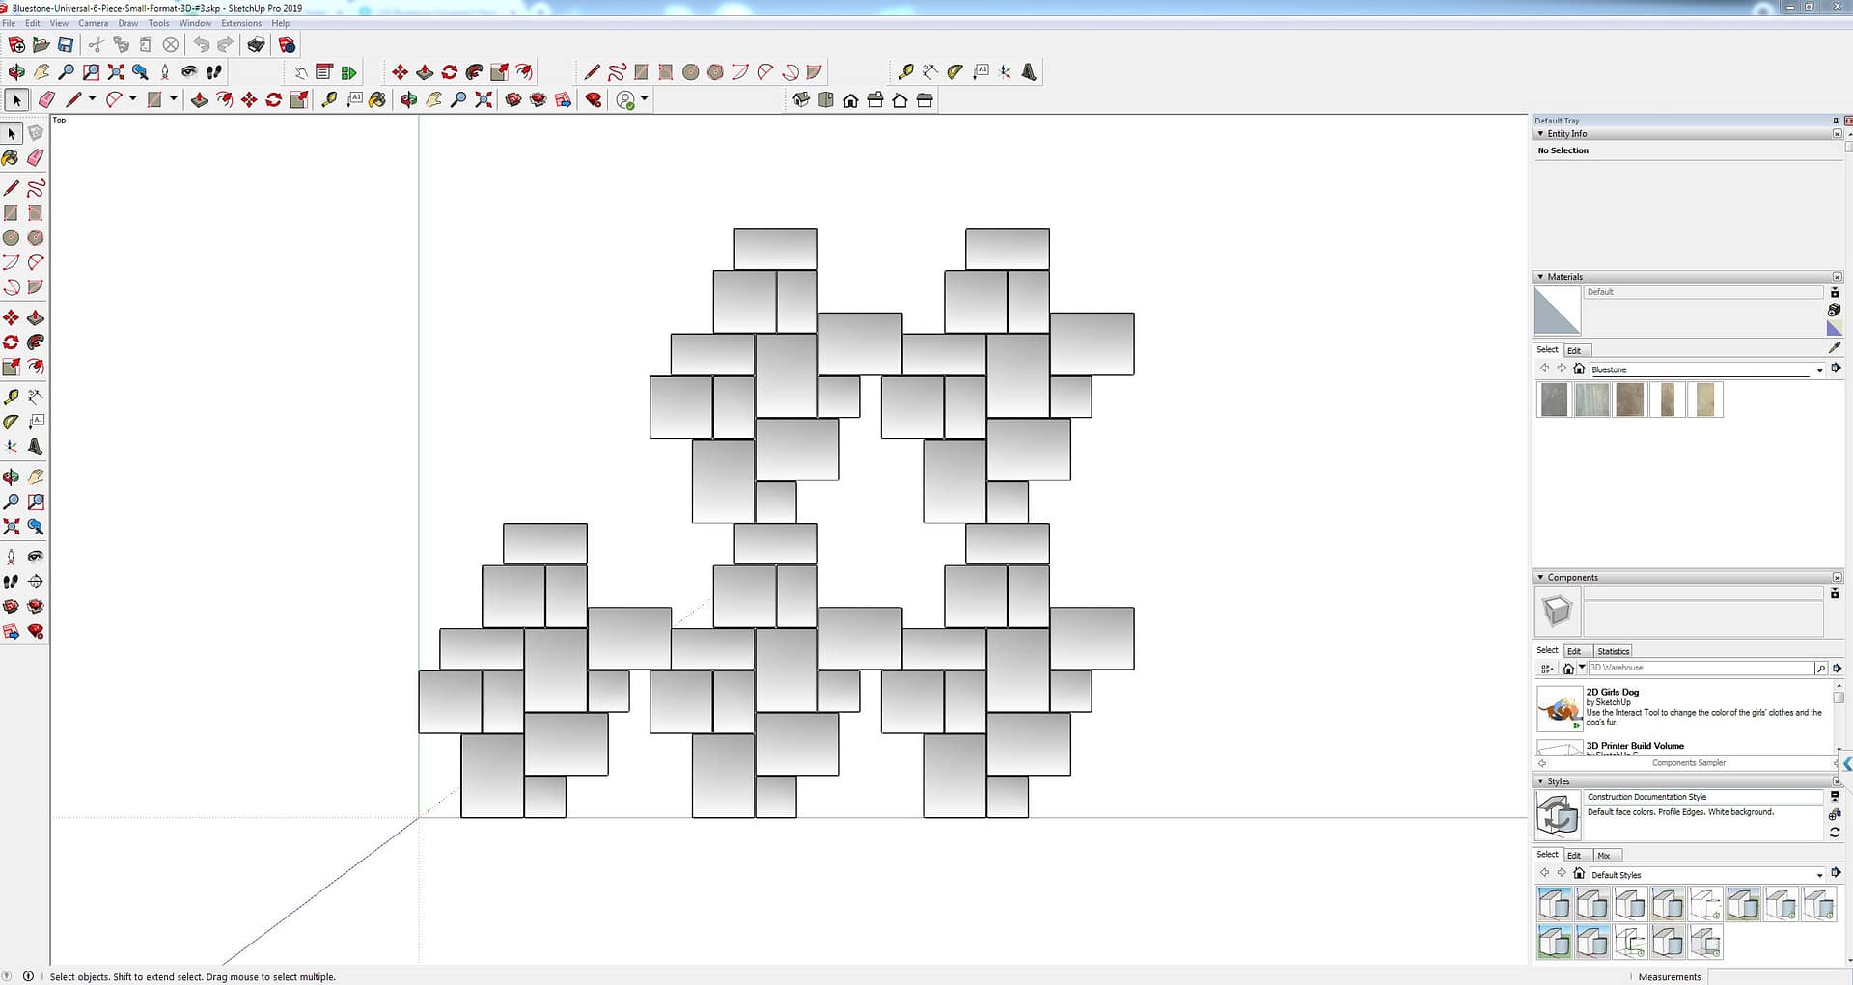
Task: Select the Eraser tool in left toolbar
Action: (36, 158)
